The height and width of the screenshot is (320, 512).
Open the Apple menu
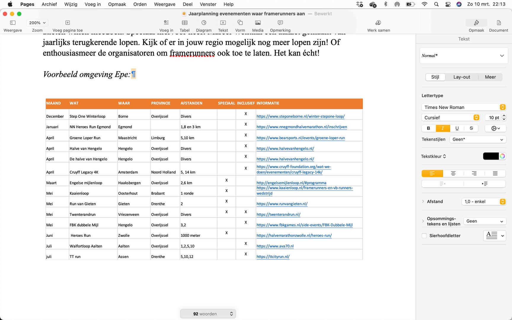10,4
